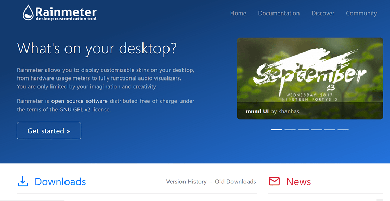This screenshot has height=201, width=390.
Task: Open the Old Downloads link
Action: 235,182
